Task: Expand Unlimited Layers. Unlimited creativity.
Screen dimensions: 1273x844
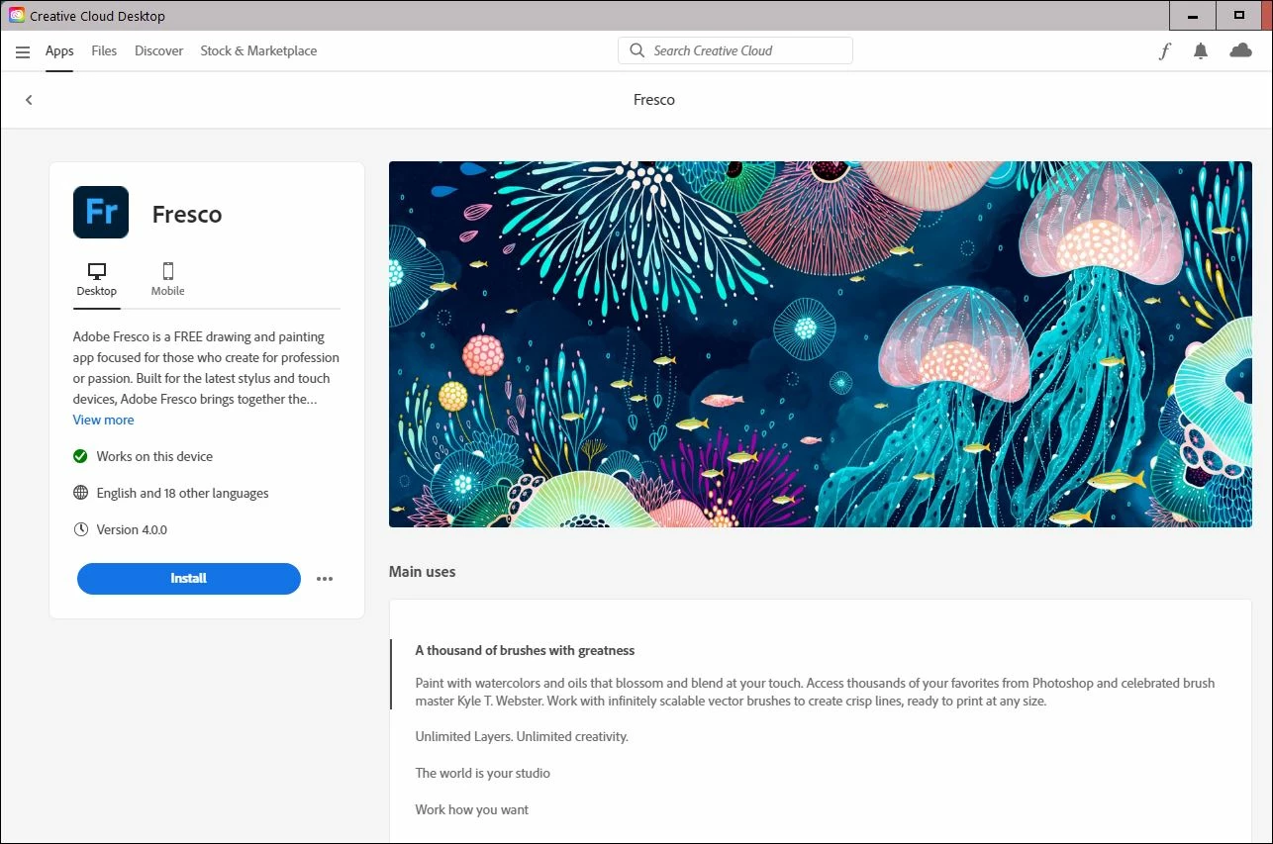Action: (x=522, y=736)
